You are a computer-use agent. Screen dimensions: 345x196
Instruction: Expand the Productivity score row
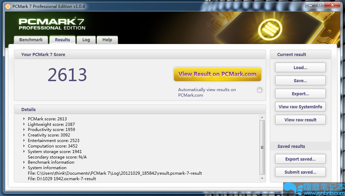(x=24, y=130)
